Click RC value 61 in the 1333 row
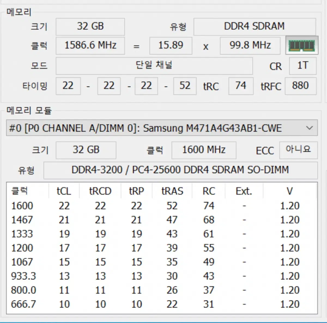The image size is (327, 323). tap(208, 234)
